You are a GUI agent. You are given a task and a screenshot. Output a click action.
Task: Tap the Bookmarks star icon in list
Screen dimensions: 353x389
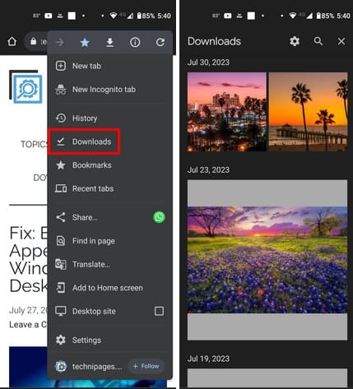(61, 165)
